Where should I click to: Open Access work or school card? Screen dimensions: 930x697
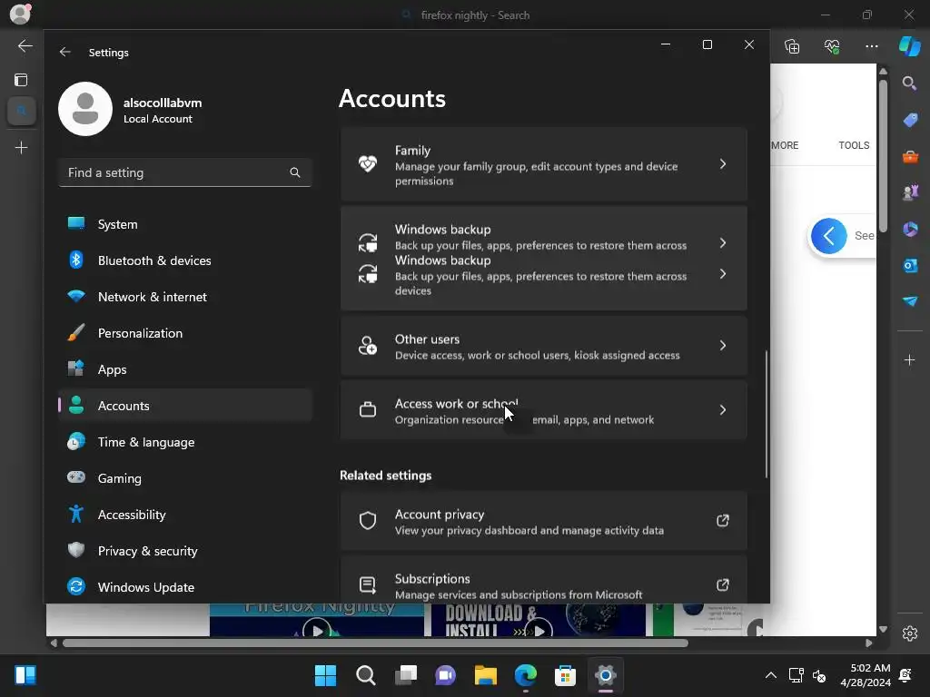click(x=543, y=410)
